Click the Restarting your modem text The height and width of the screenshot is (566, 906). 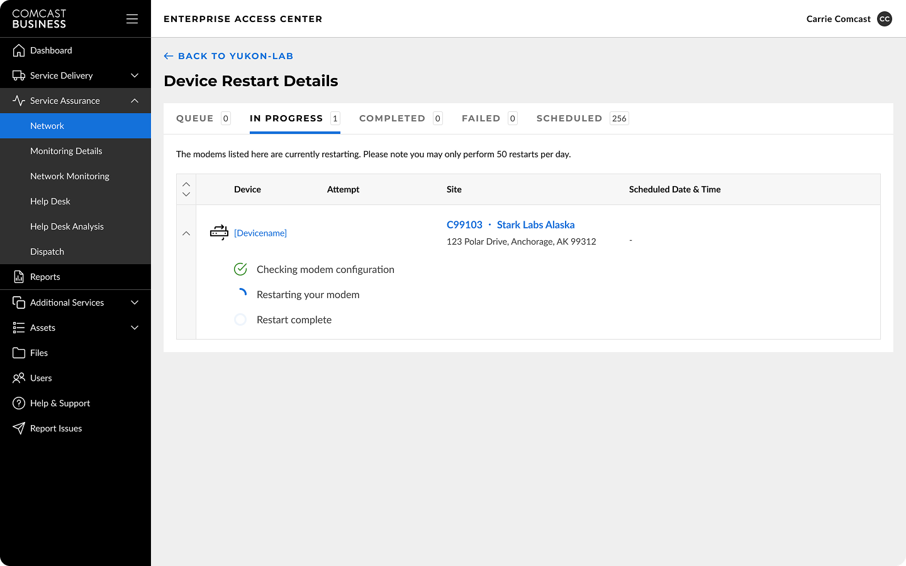coord(308,294)
